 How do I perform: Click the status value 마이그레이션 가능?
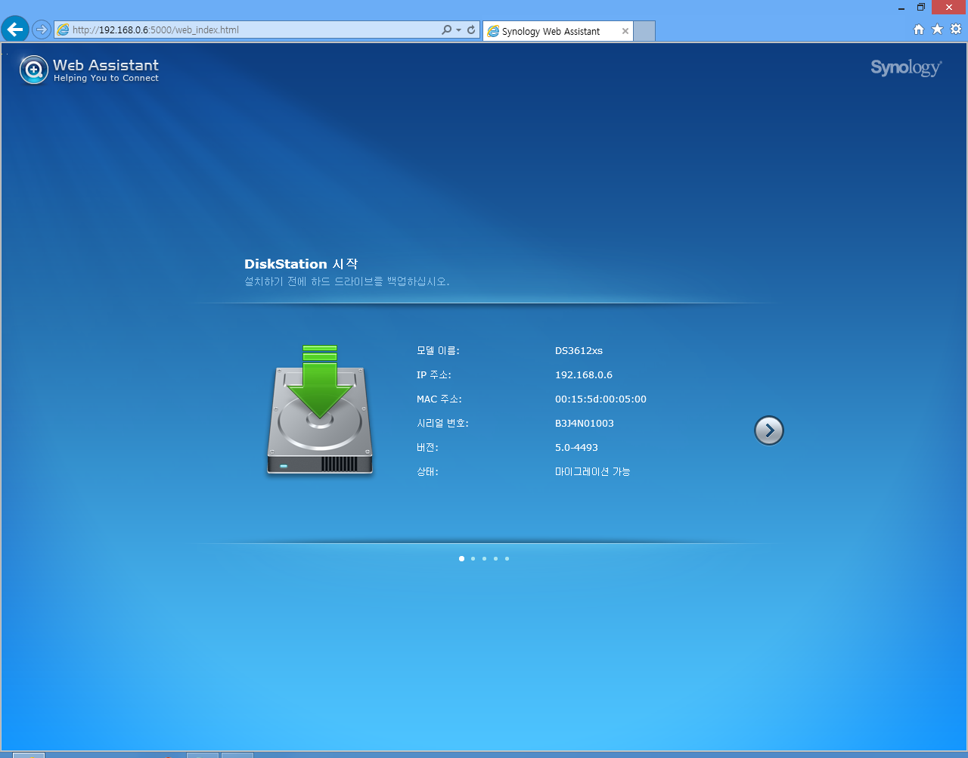point(593,472)
